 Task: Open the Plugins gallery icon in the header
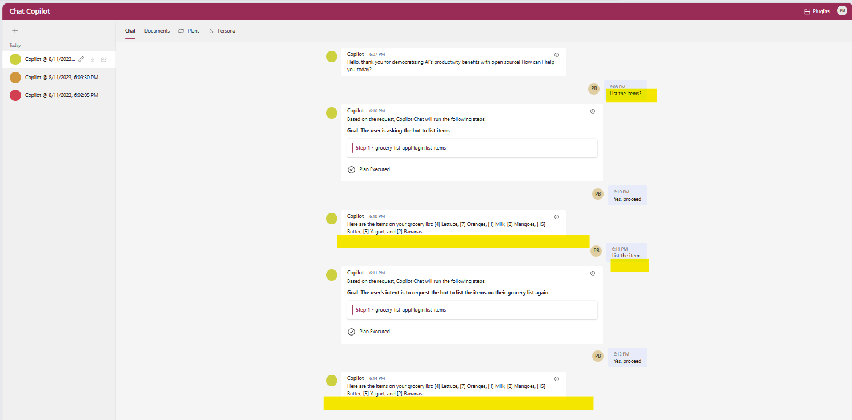pos(806,10)
